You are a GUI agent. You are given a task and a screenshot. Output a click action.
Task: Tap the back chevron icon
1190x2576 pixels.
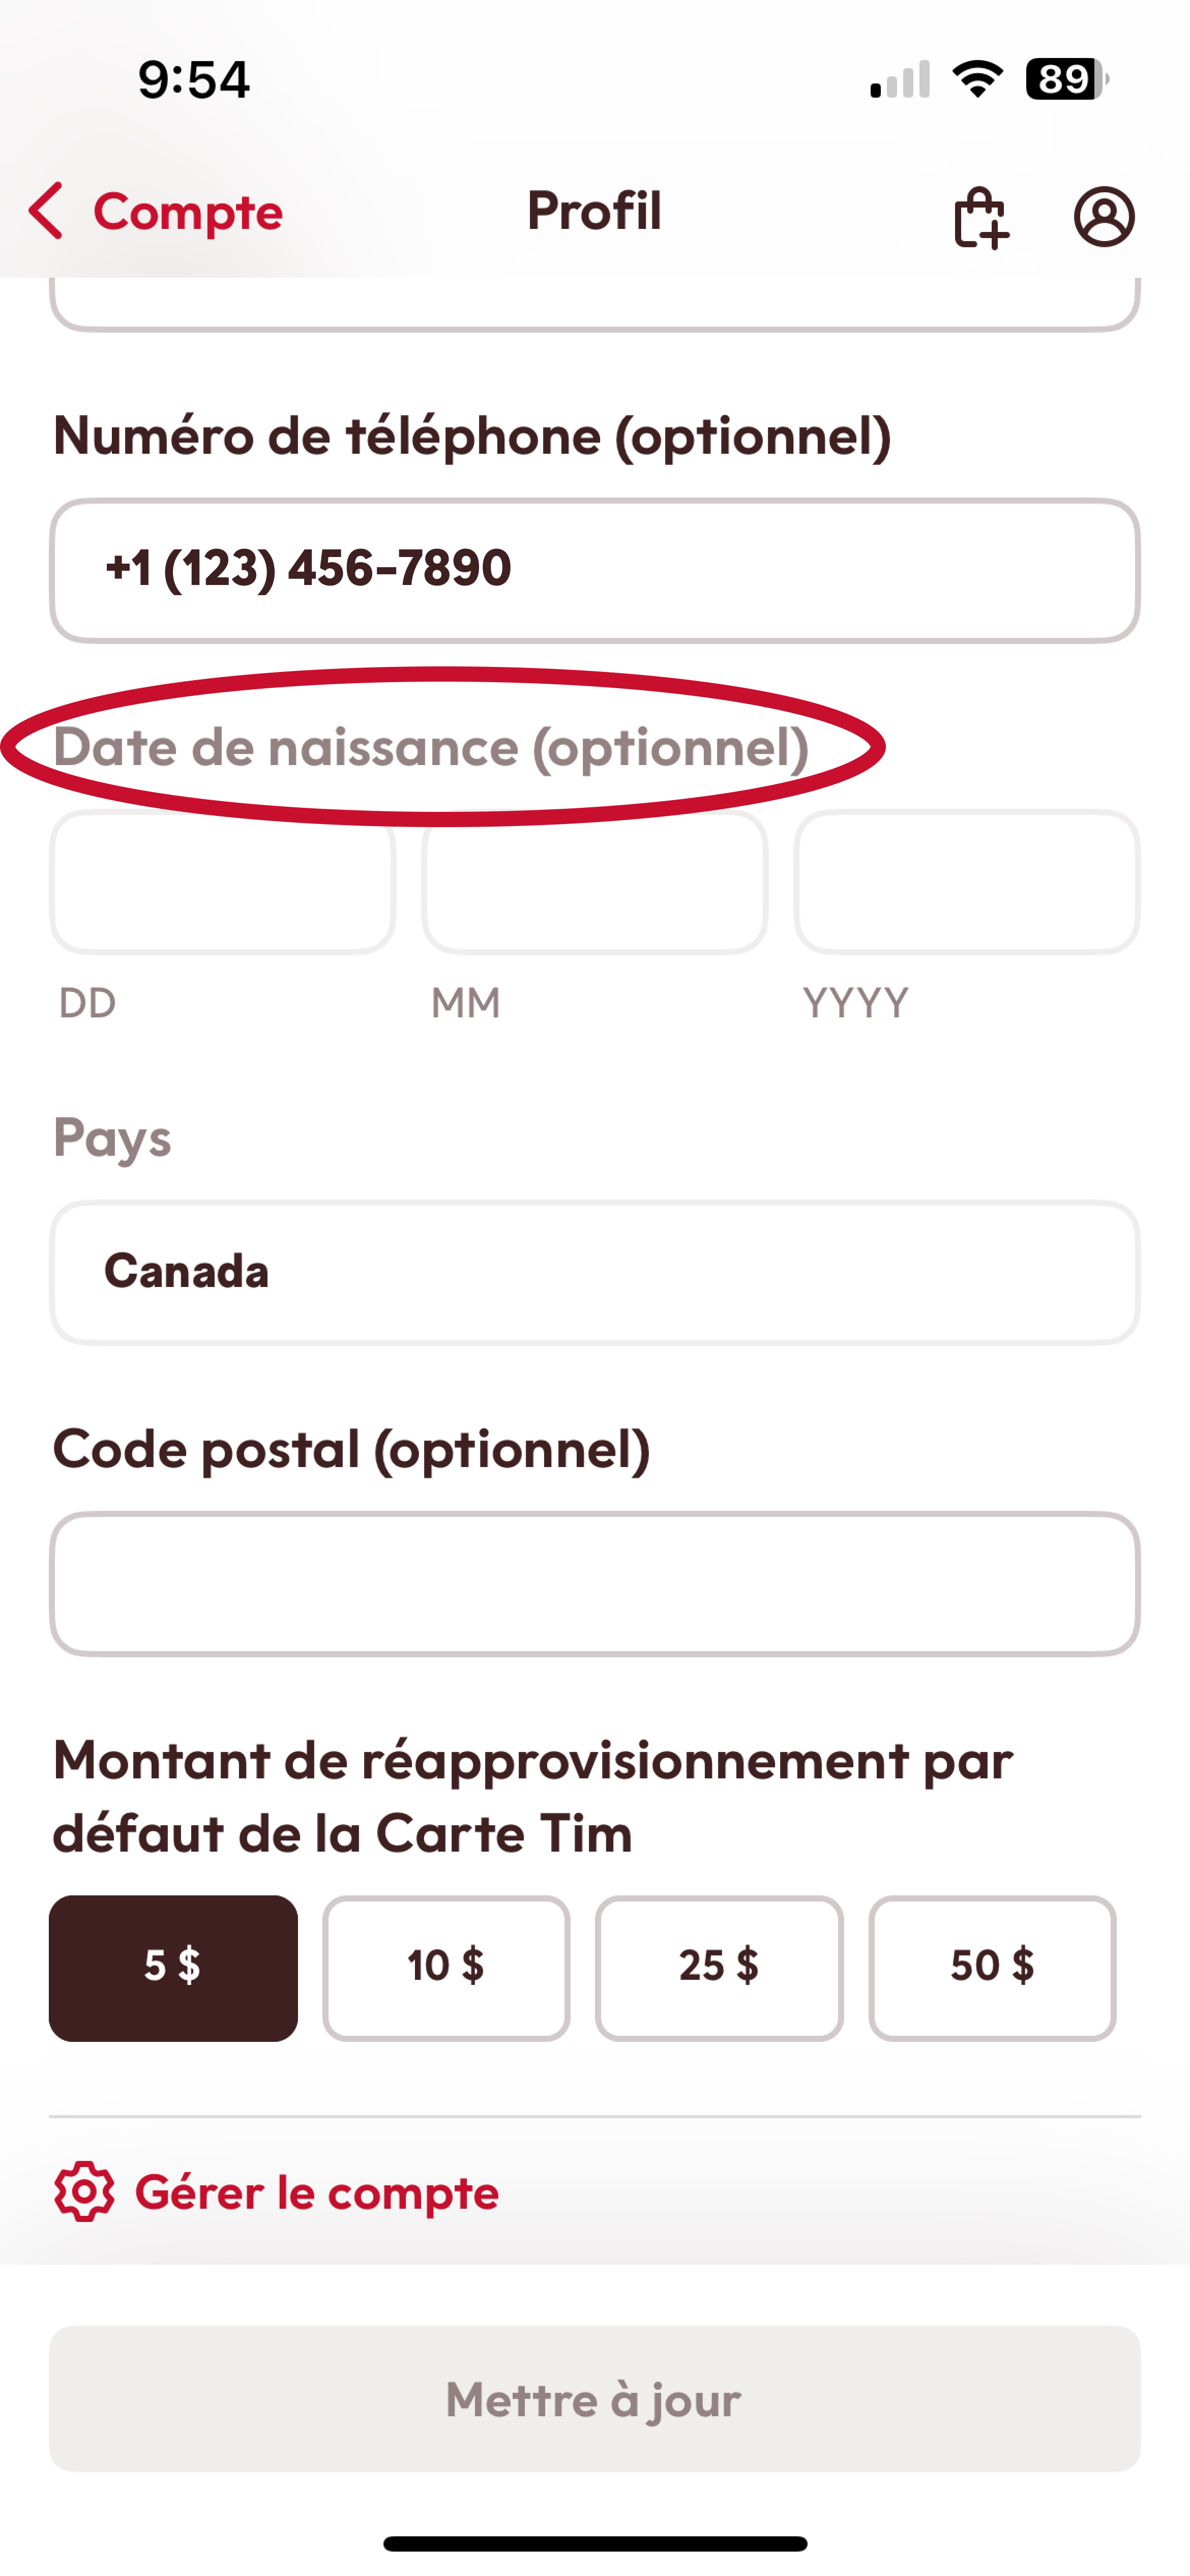(47, 211)
